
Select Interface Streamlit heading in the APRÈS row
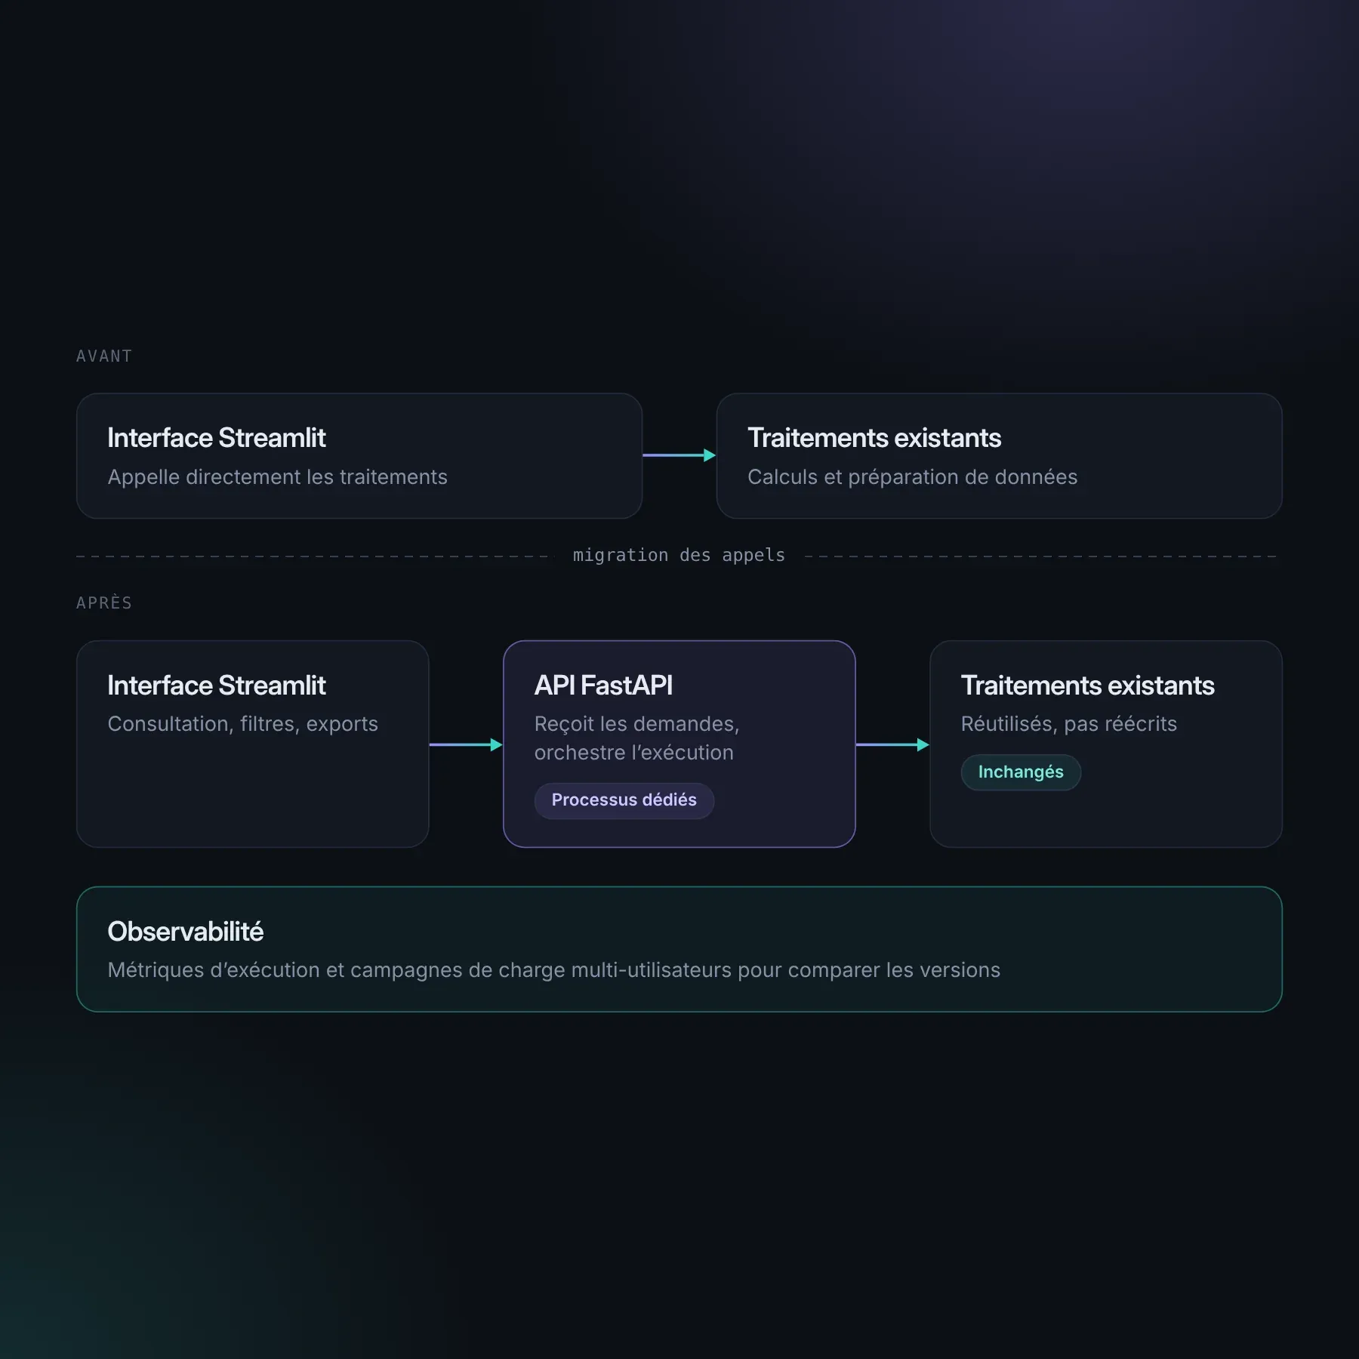tap(217, 686)
